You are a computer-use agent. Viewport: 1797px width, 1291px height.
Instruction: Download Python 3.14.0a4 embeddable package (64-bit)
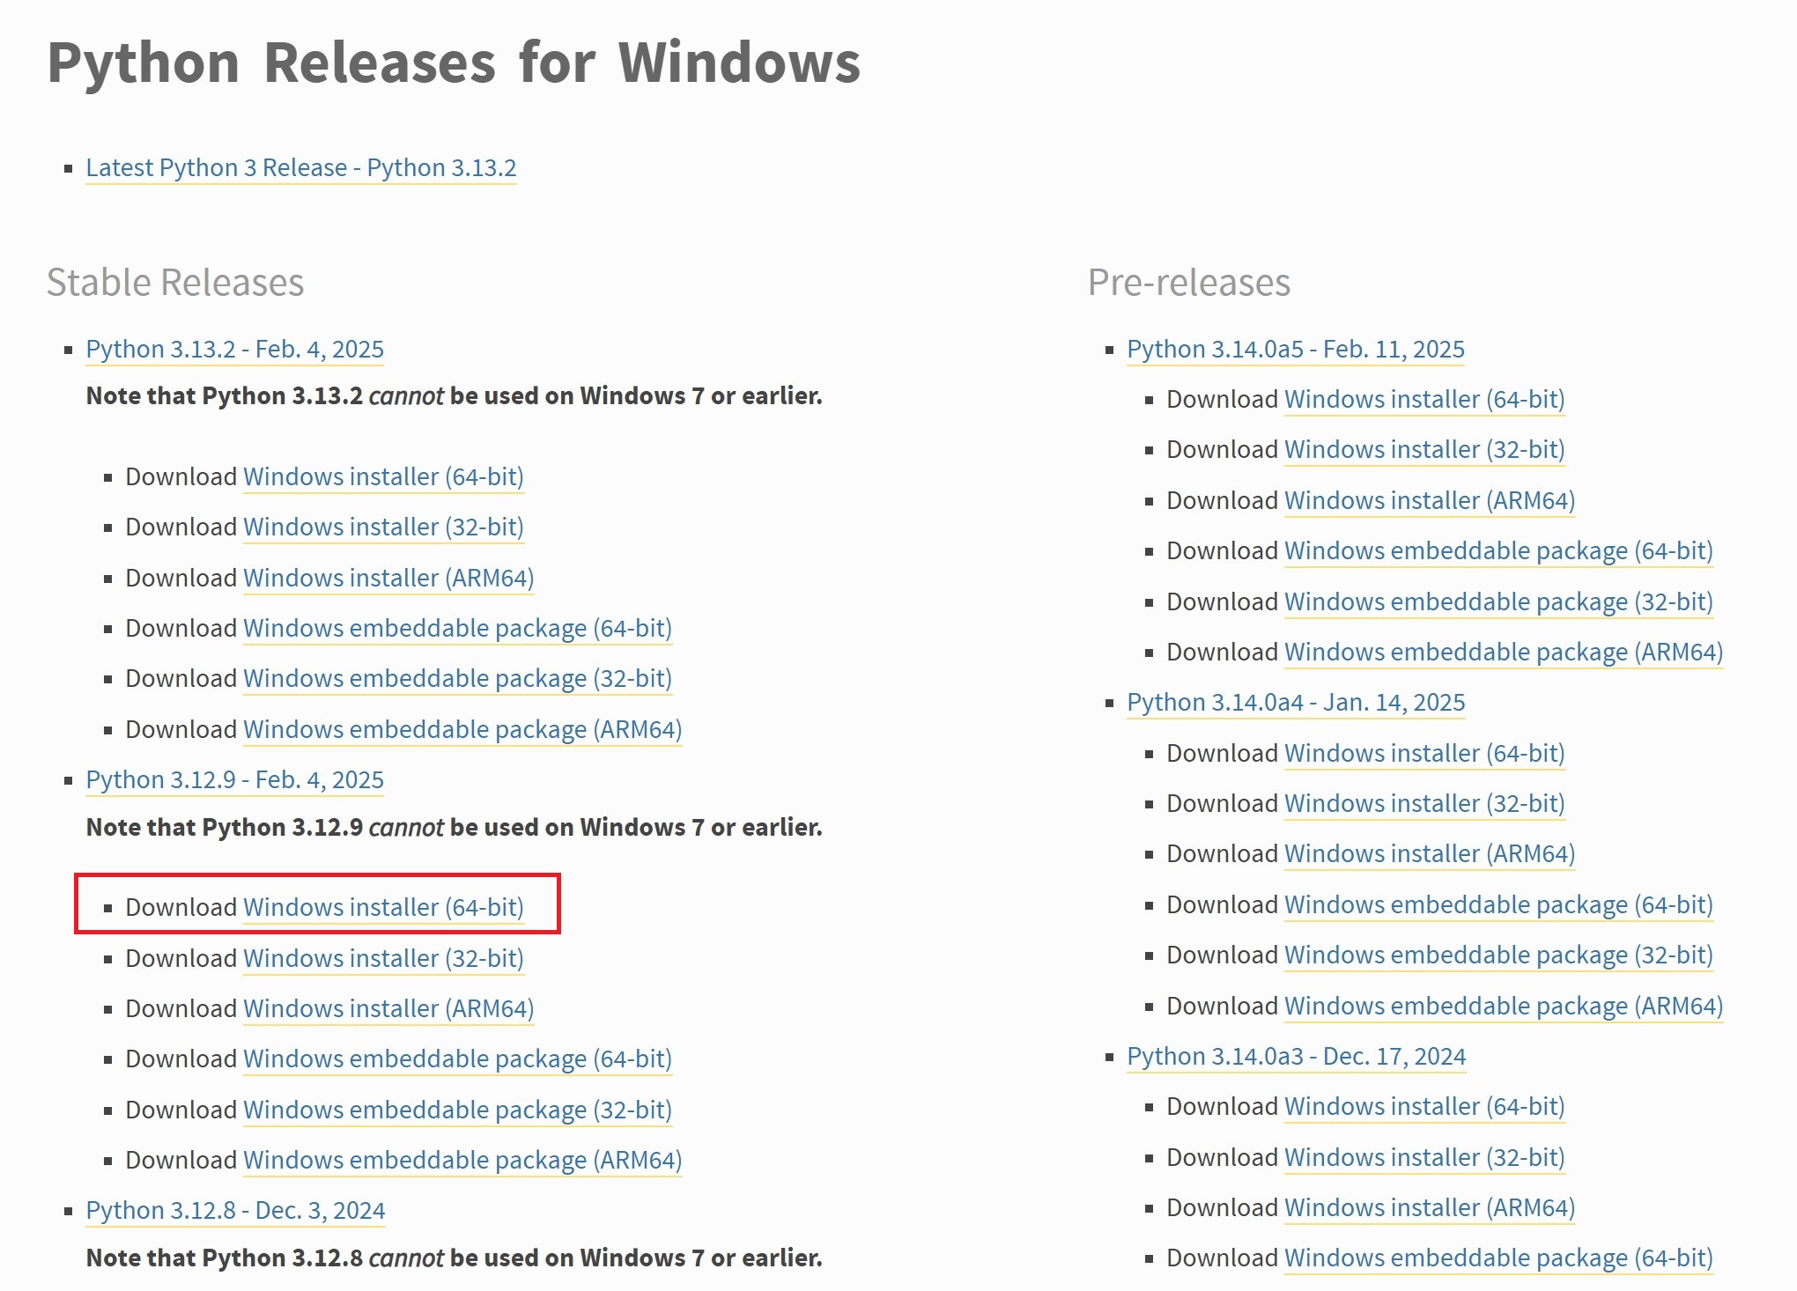pos(1498,904)
